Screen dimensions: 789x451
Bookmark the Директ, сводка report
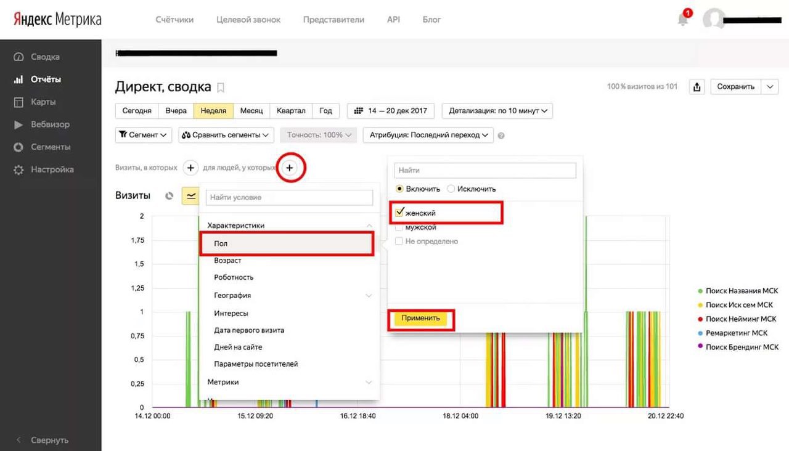[x=221, y=87]
